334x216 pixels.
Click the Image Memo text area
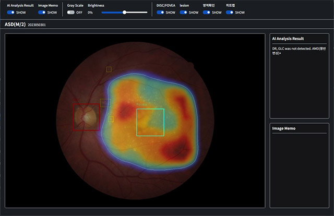coord(299,170)
